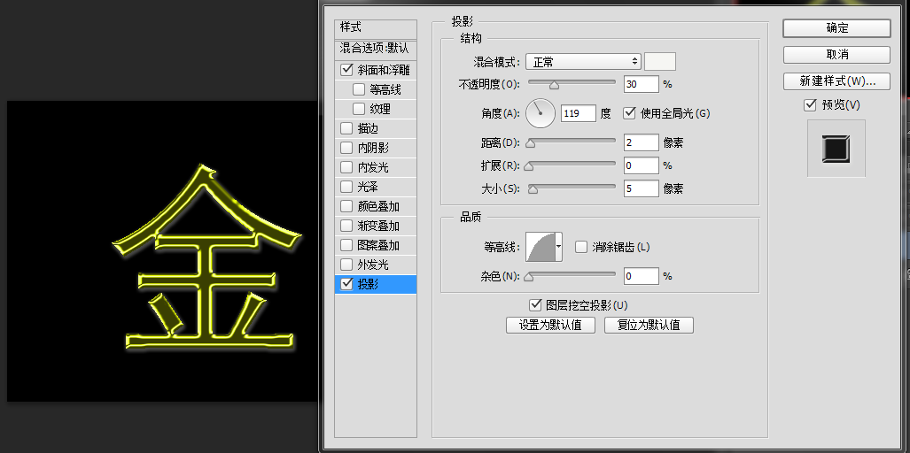Uncheck the 投影 checkbox
This screenshot has height=453, width=910.
[347, 284]
